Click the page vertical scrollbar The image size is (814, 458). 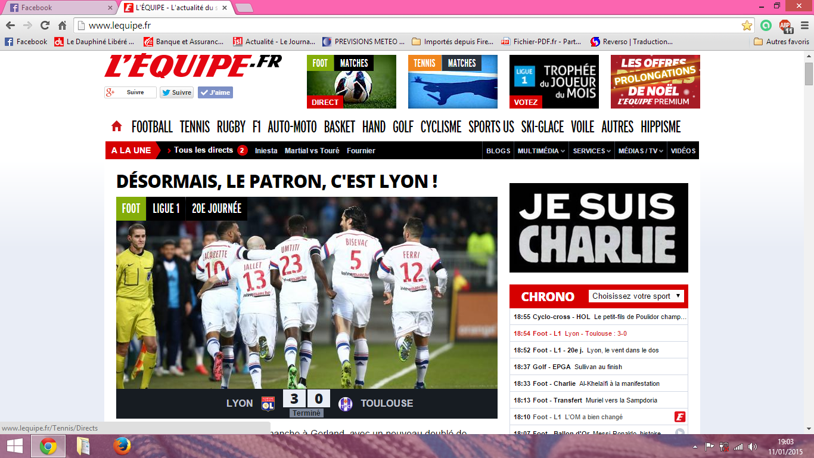click(x=809, y=239)
